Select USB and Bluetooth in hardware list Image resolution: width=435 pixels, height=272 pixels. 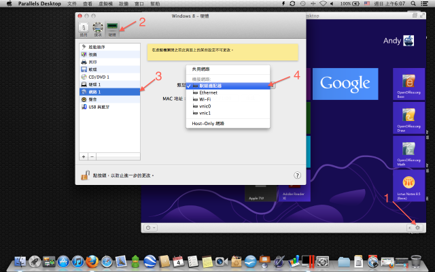tap(110, 107)
